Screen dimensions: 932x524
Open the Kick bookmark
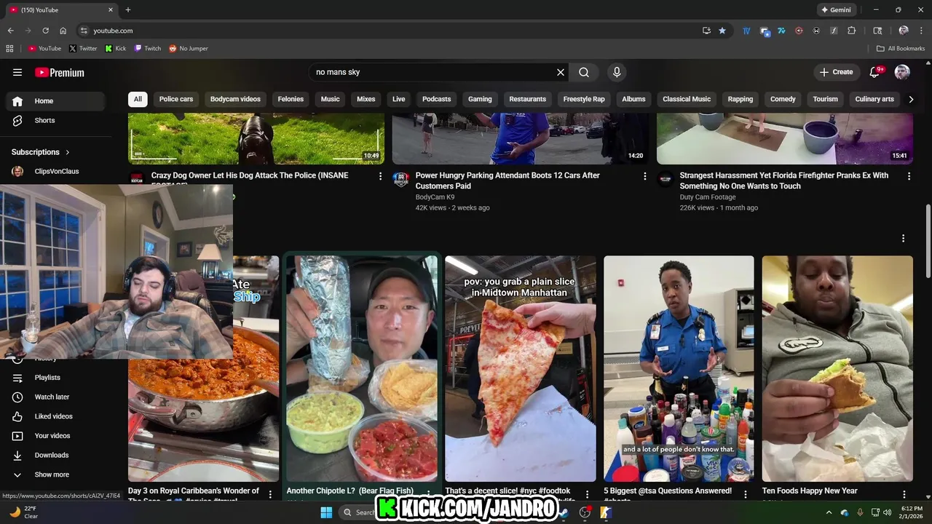[116, 49]
